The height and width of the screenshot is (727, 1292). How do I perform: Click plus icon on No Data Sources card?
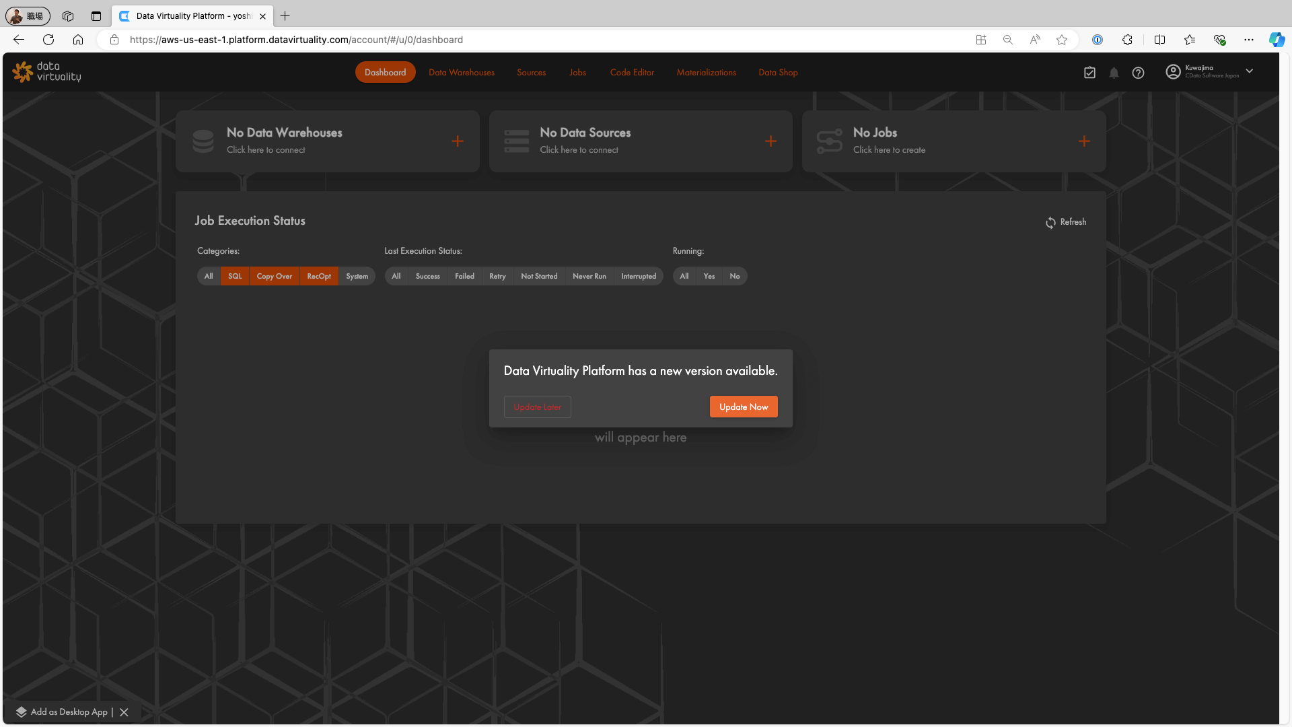coord(771,141)
